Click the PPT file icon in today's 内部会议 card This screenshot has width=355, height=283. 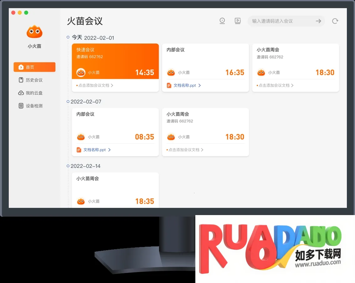pyautogui.click(x=169, y=85)
